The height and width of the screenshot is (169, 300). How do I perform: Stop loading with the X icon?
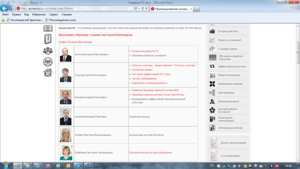click(x=146, y=8)
